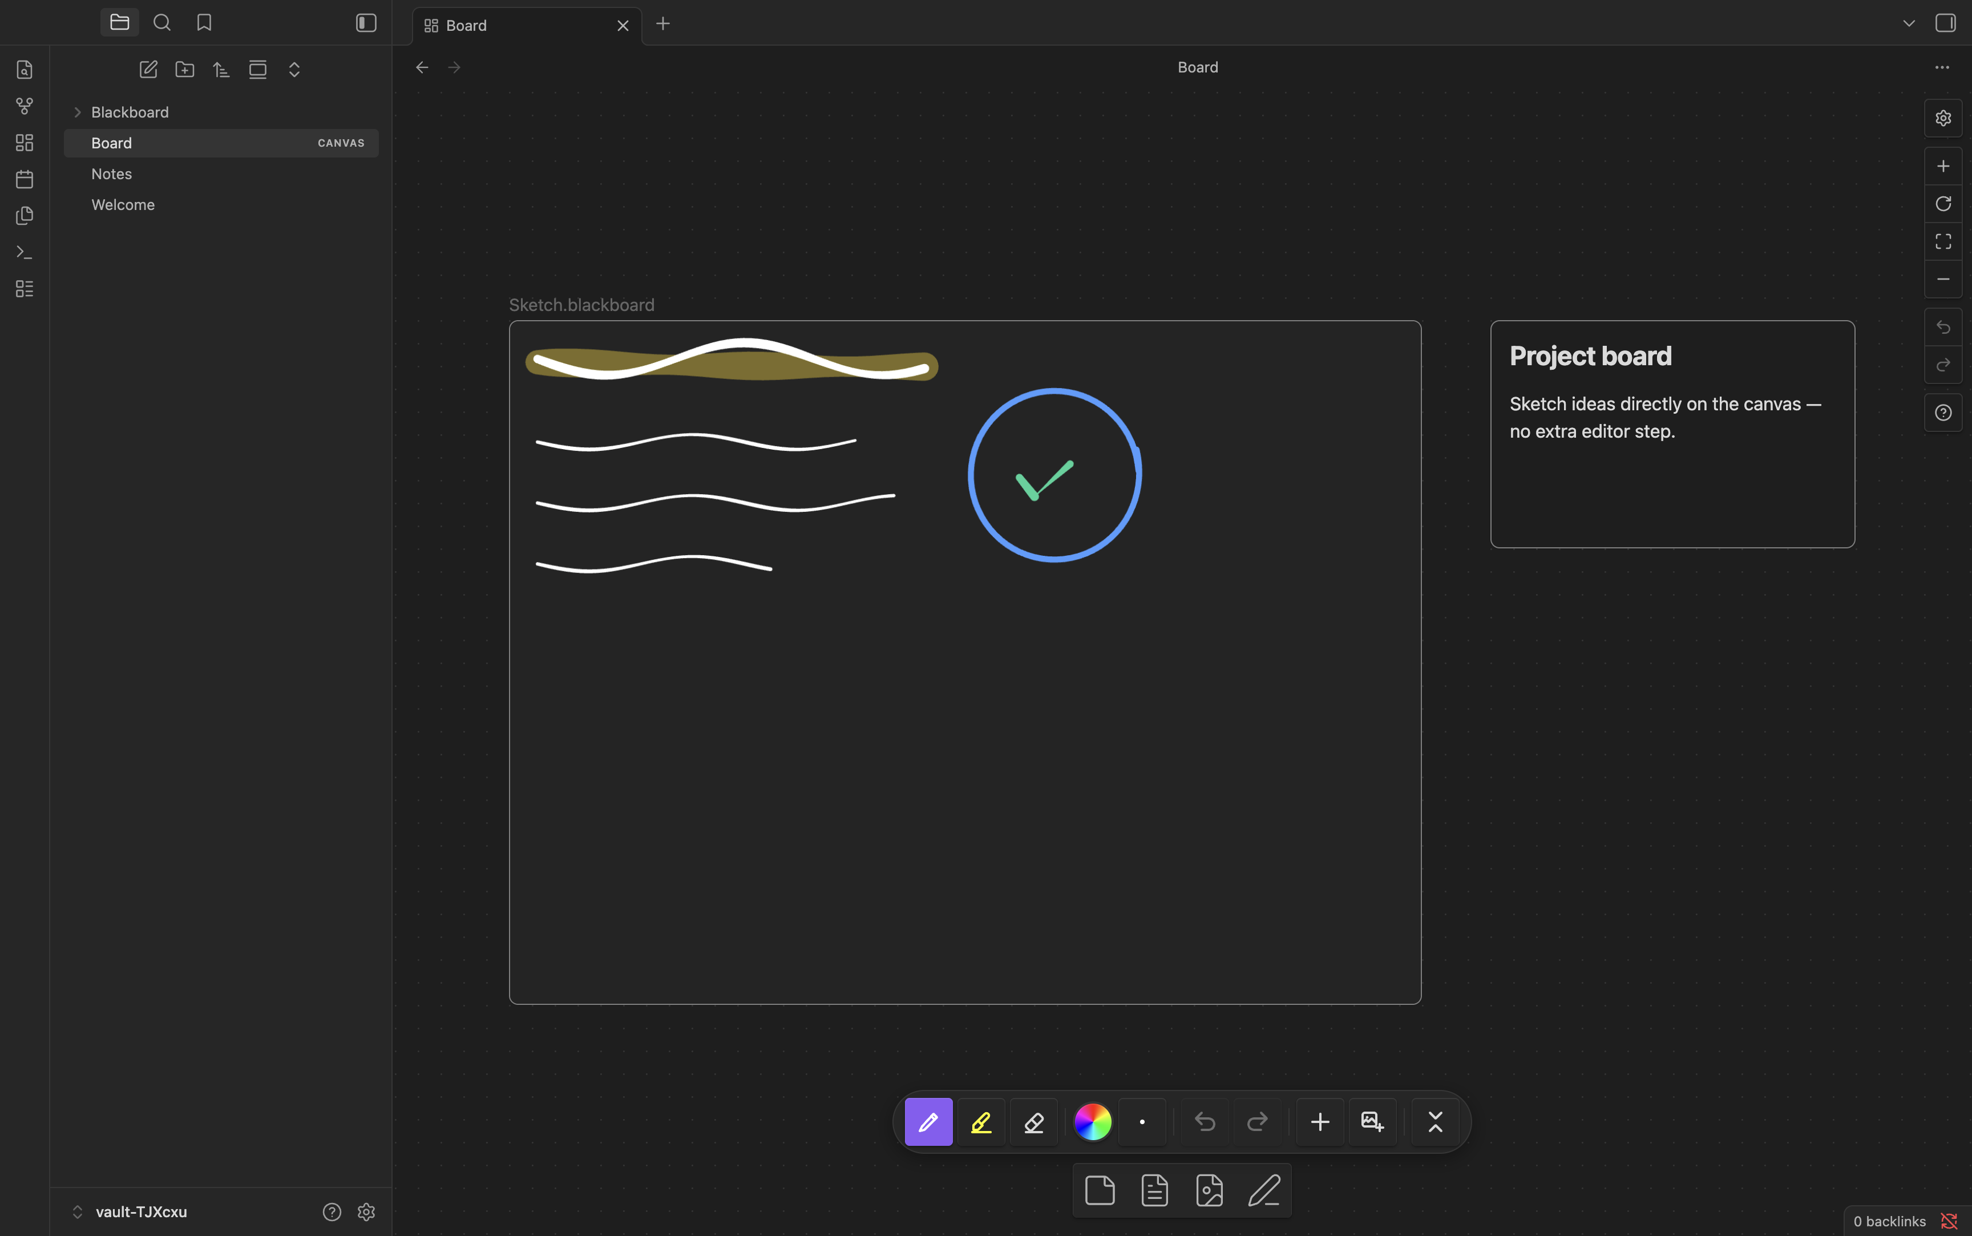Open the vault-TJXcxu vault switcher
The image size is (1972, 1236).
[x=131, y=1211]
